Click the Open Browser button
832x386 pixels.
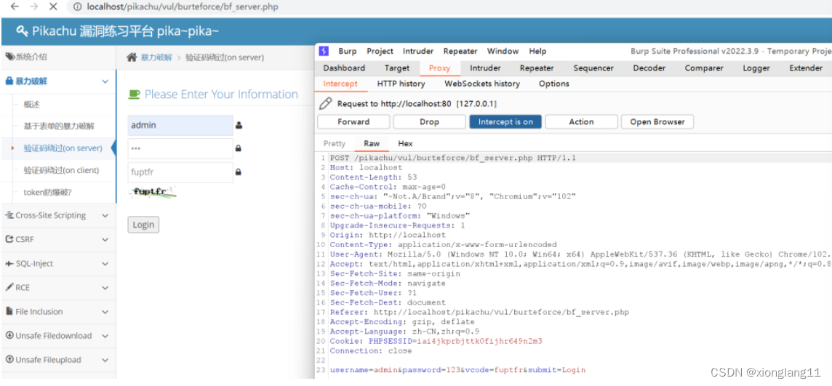pyautogui.click(x=657, y=122)
